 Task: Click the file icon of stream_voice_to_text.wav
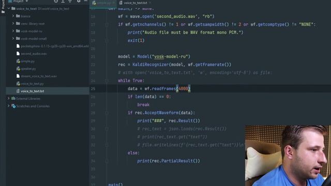(x=18, y=76)
